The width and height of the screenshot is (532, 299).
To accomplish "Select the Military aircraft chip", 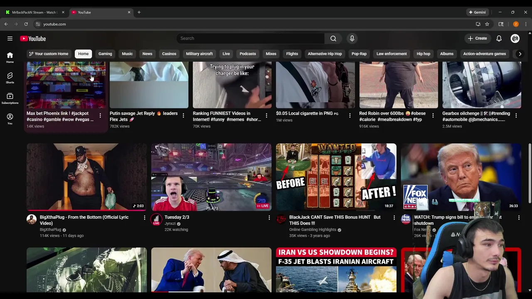I will [199, 54].
